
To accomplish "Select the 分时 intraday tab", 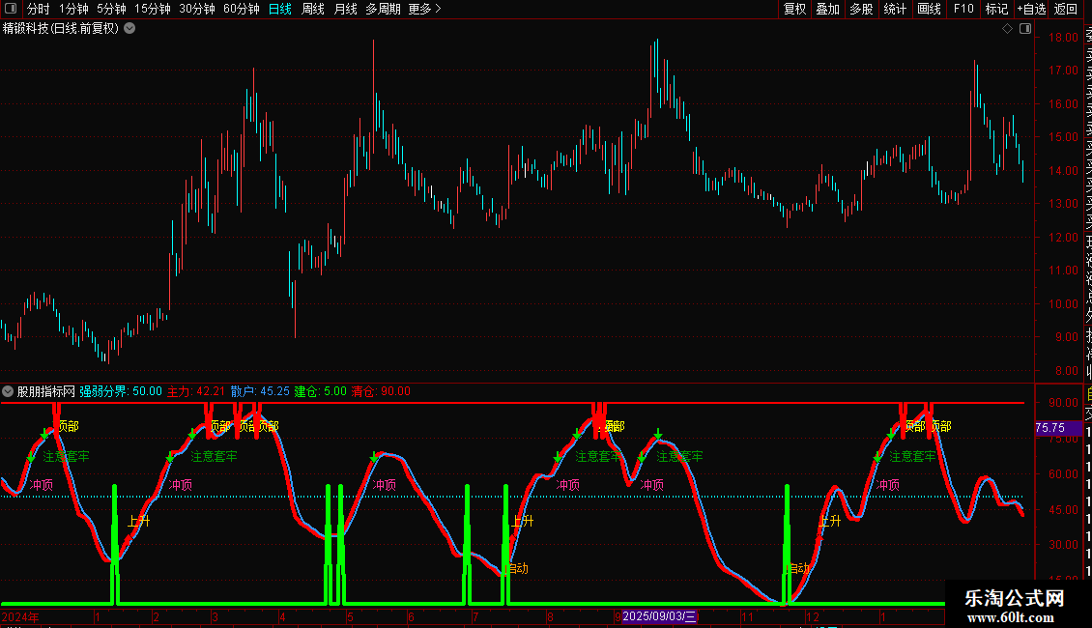I will tap(39, 9).
